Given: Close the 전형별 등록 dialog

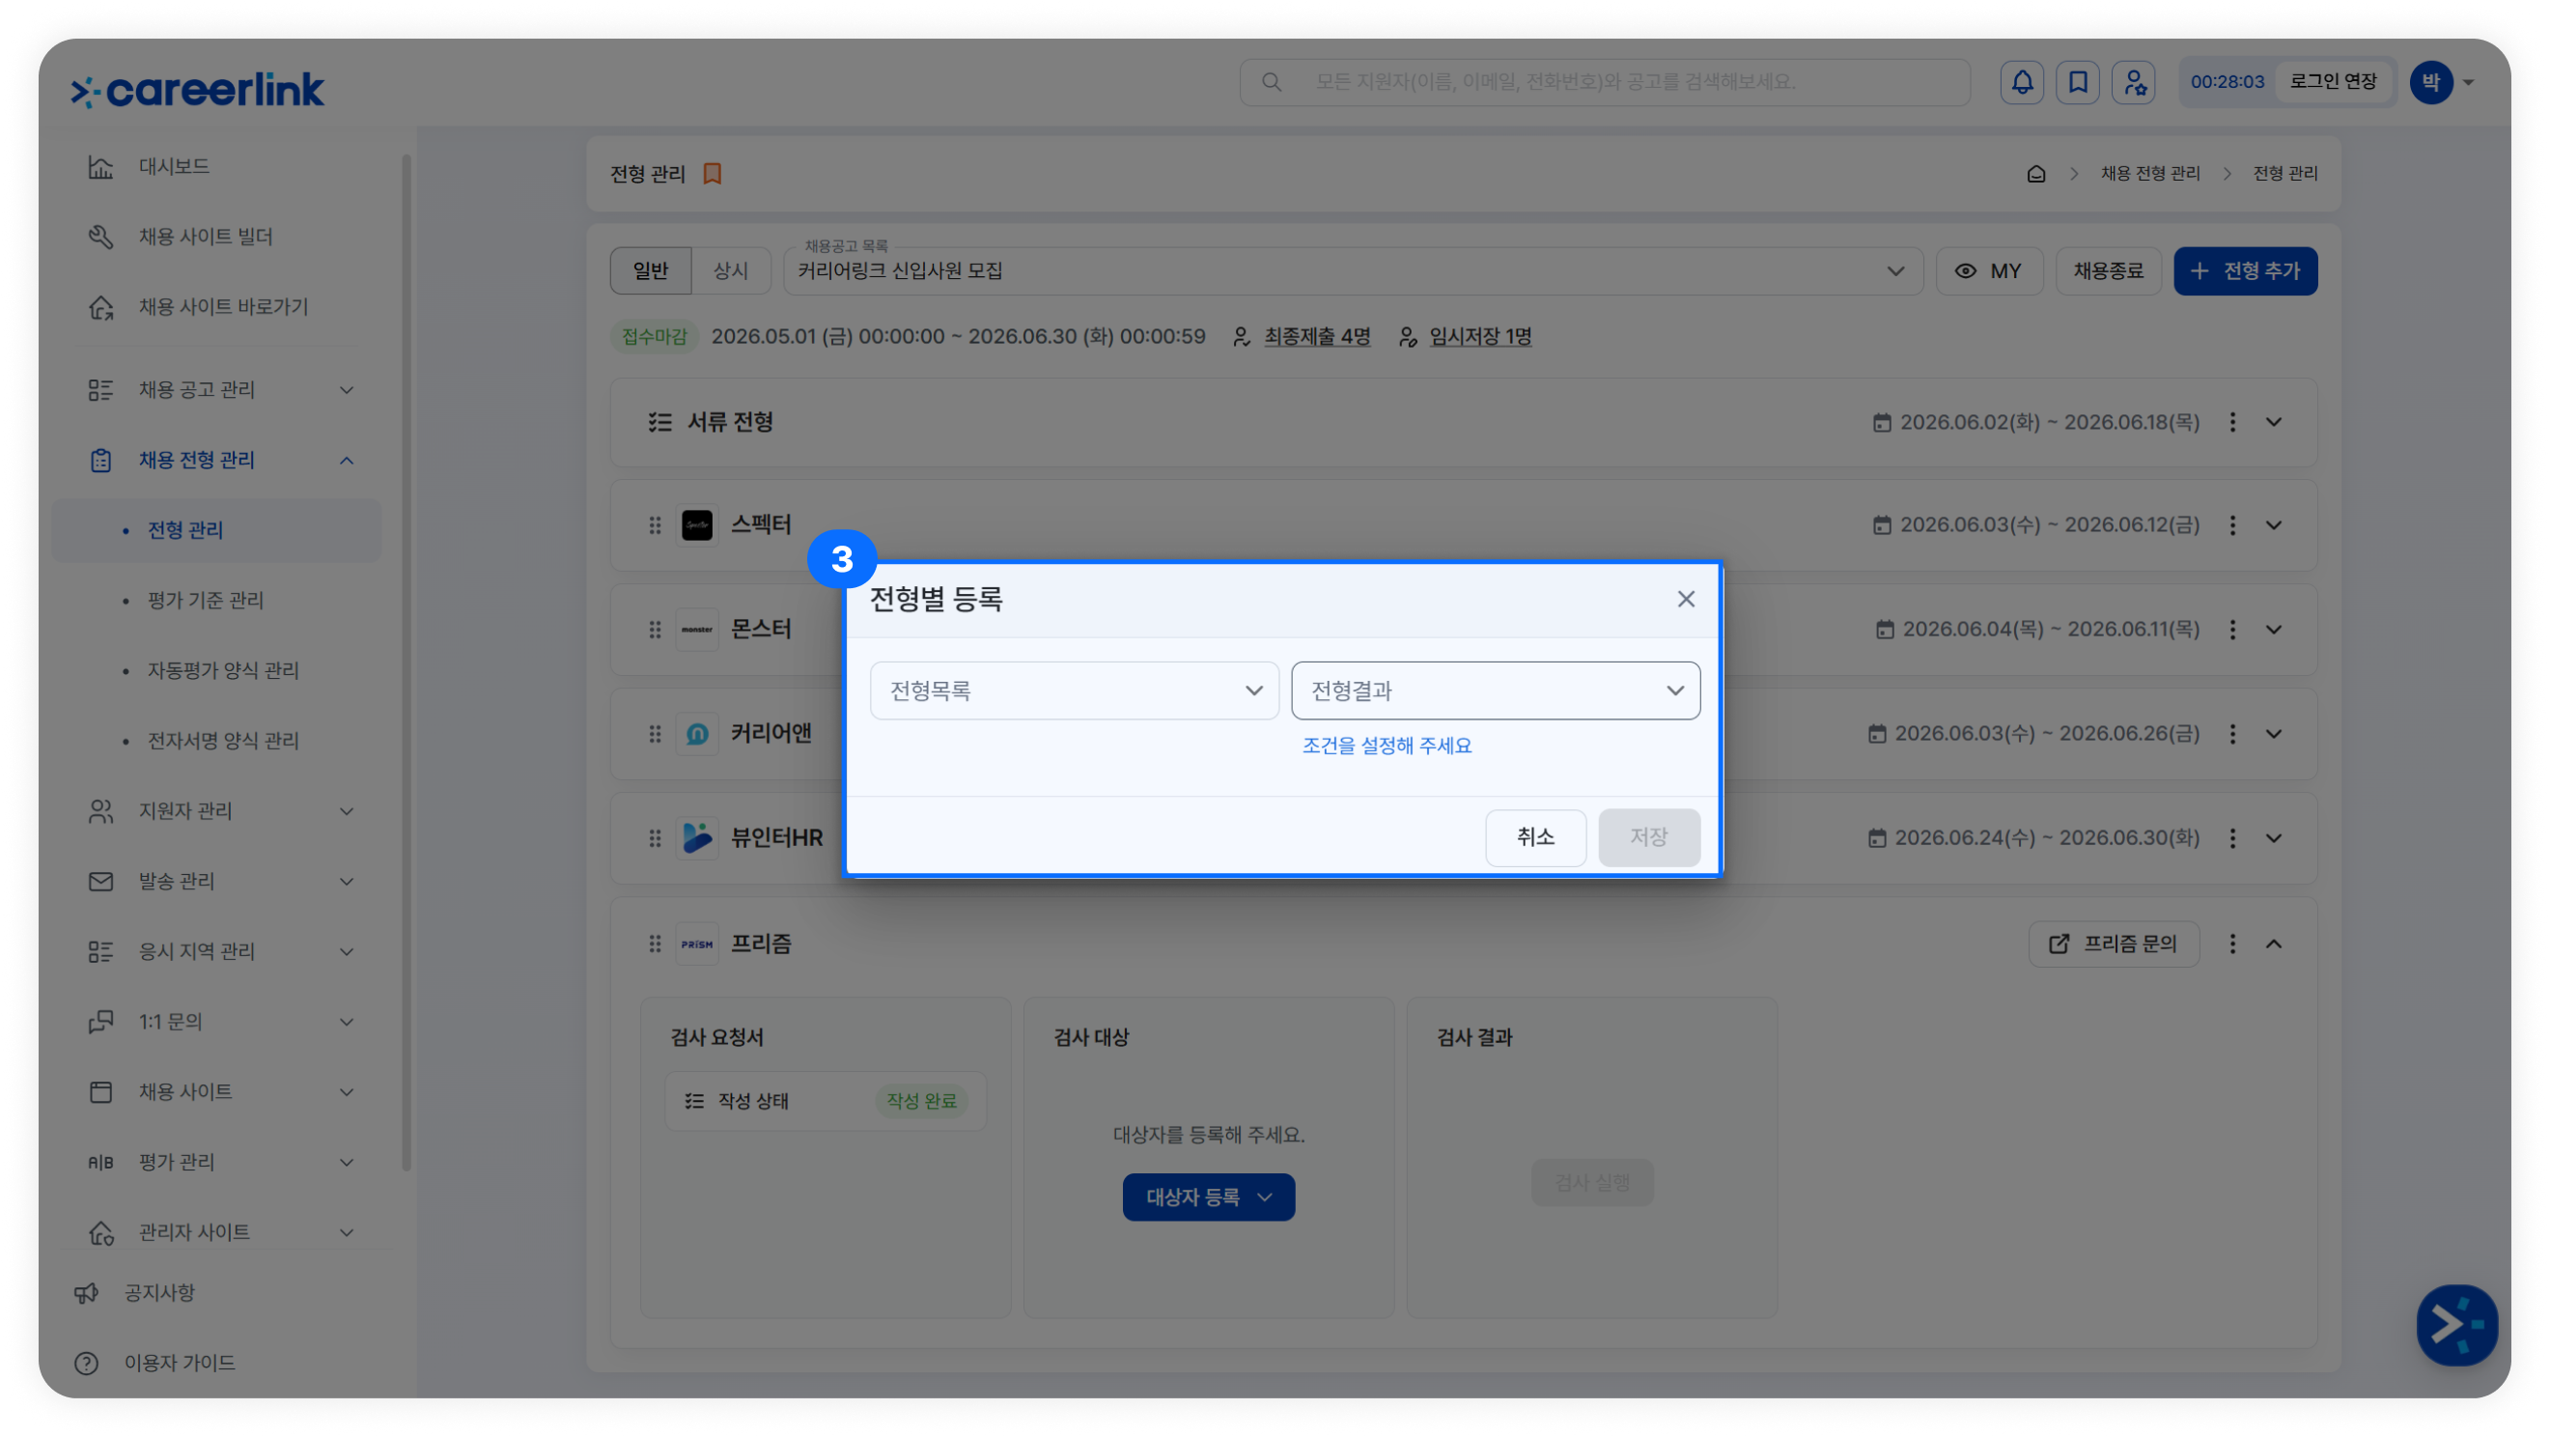Looking at the screenshot, I should (1685, 599).
